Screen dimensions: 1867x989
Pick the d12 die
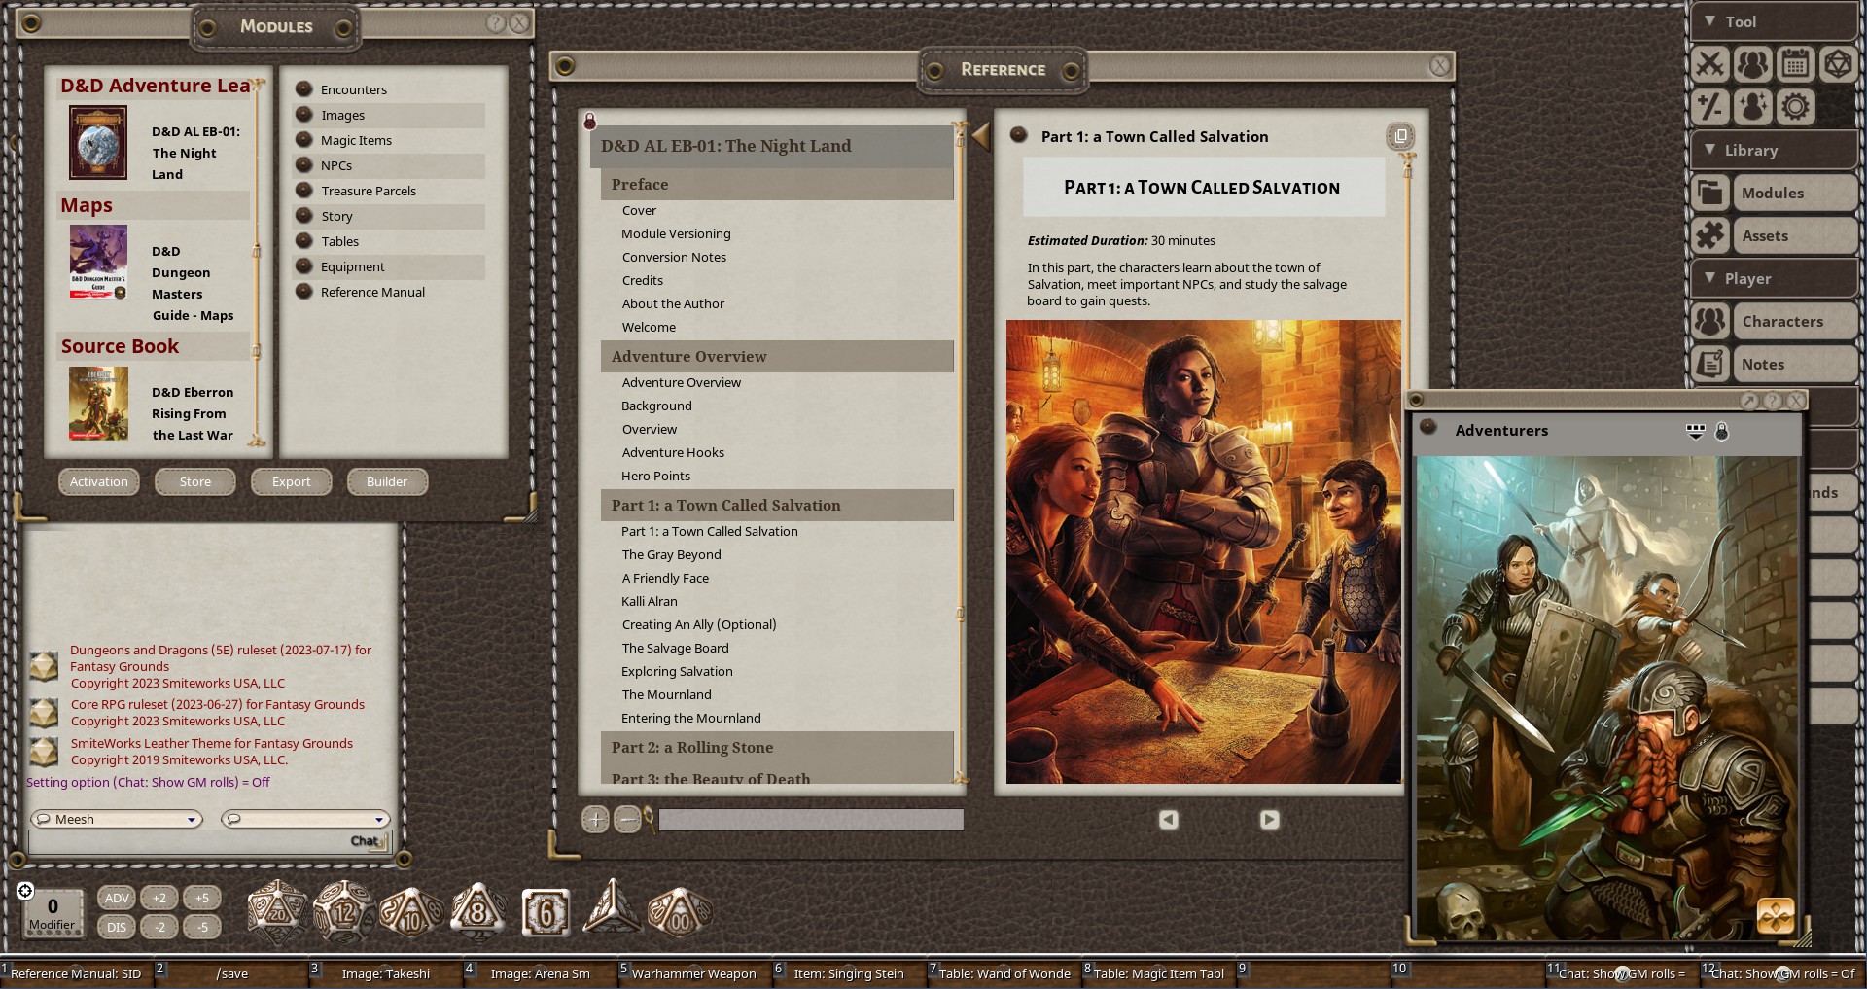coord(344,911)
